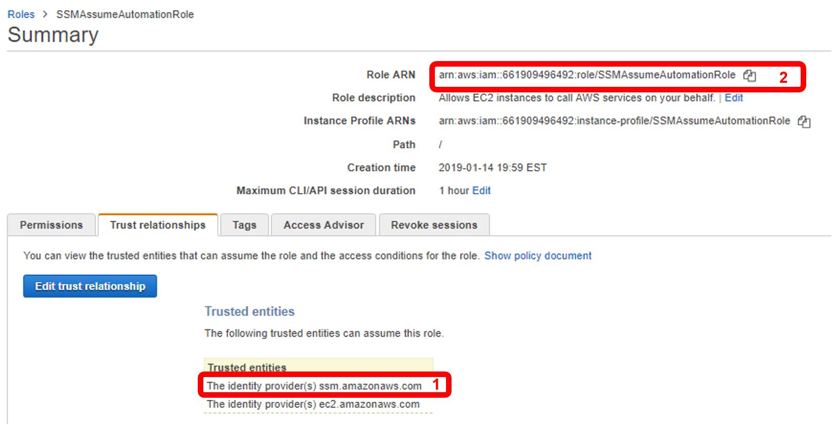This screenshot has width=838, height=425.
Task: Select the ssm.amazonaws.com trusted entity row
Action: coord(314,386)
